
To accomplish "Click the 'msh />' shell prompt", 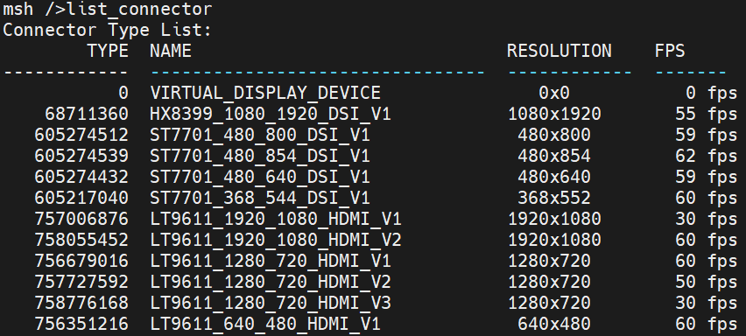I will tap(35, 10).
